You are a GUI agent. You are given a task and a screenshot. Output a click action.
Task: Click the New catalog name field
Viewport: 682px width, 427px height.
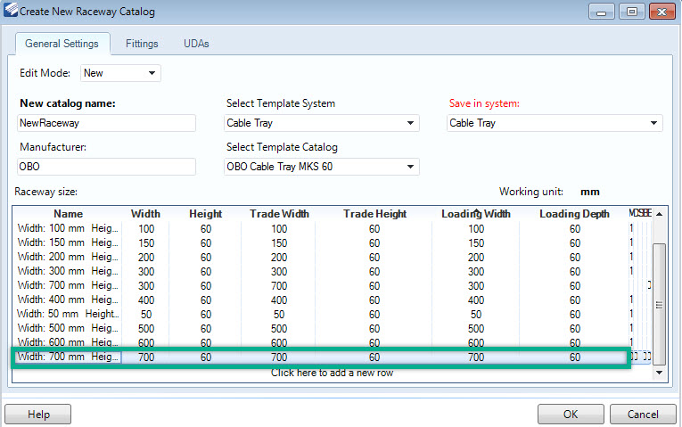(107, 123)
